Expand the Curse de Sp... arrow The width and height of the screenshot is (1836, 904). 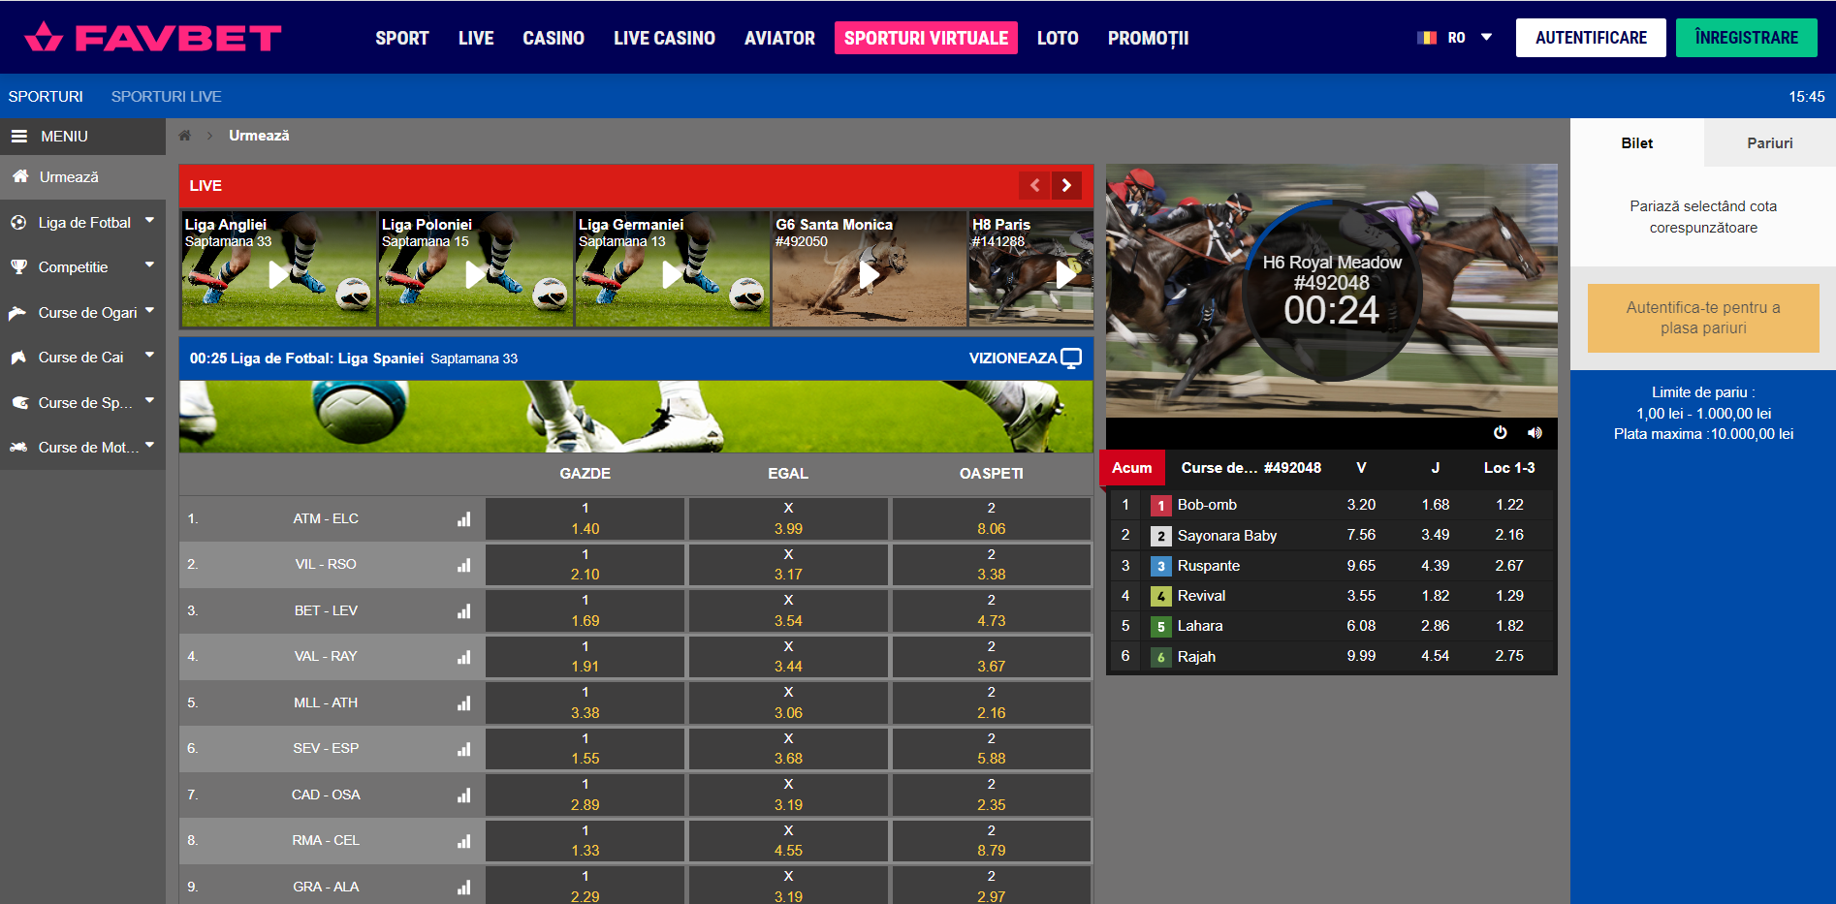tap(149, 401)
